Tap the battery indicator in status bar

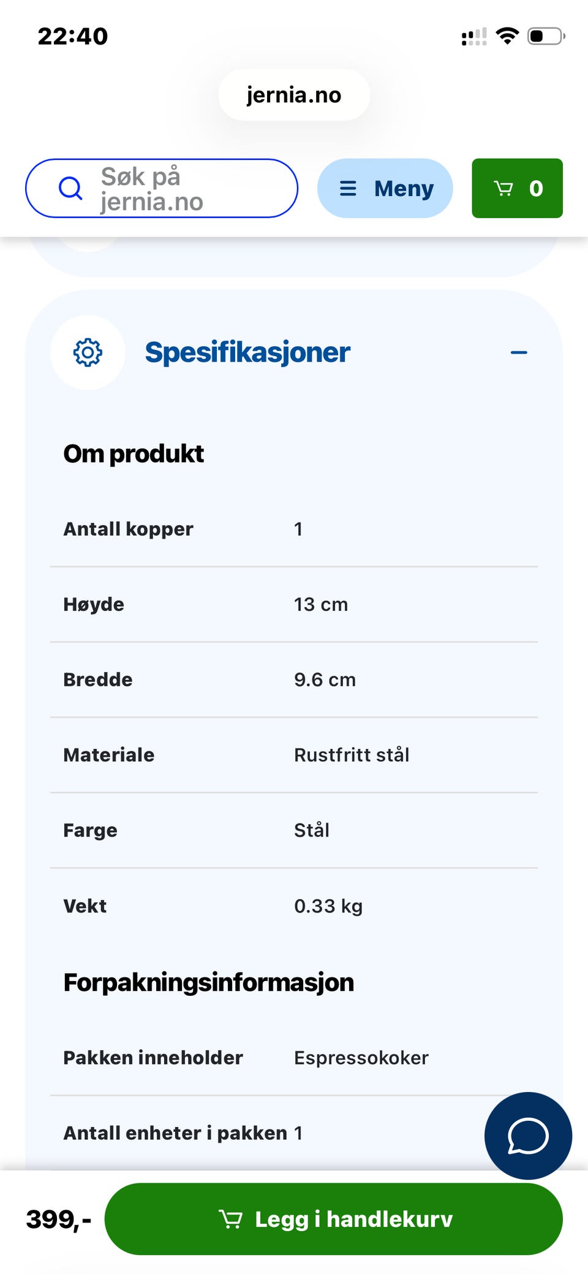(546, 36)
